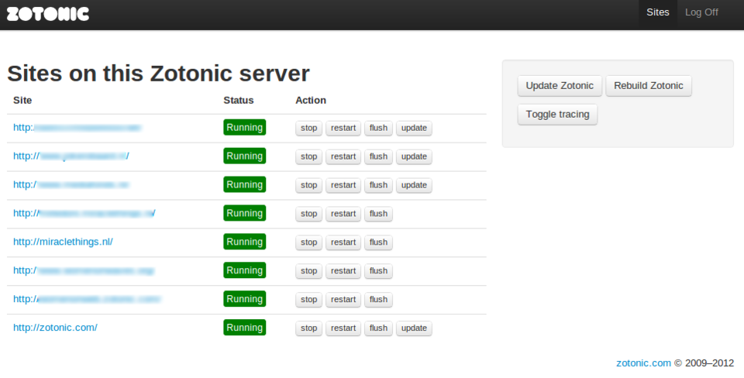The width and height of the screenshot is (744, 378).
Task: Click restart in the second site row
Action: (x=343, y=156)
